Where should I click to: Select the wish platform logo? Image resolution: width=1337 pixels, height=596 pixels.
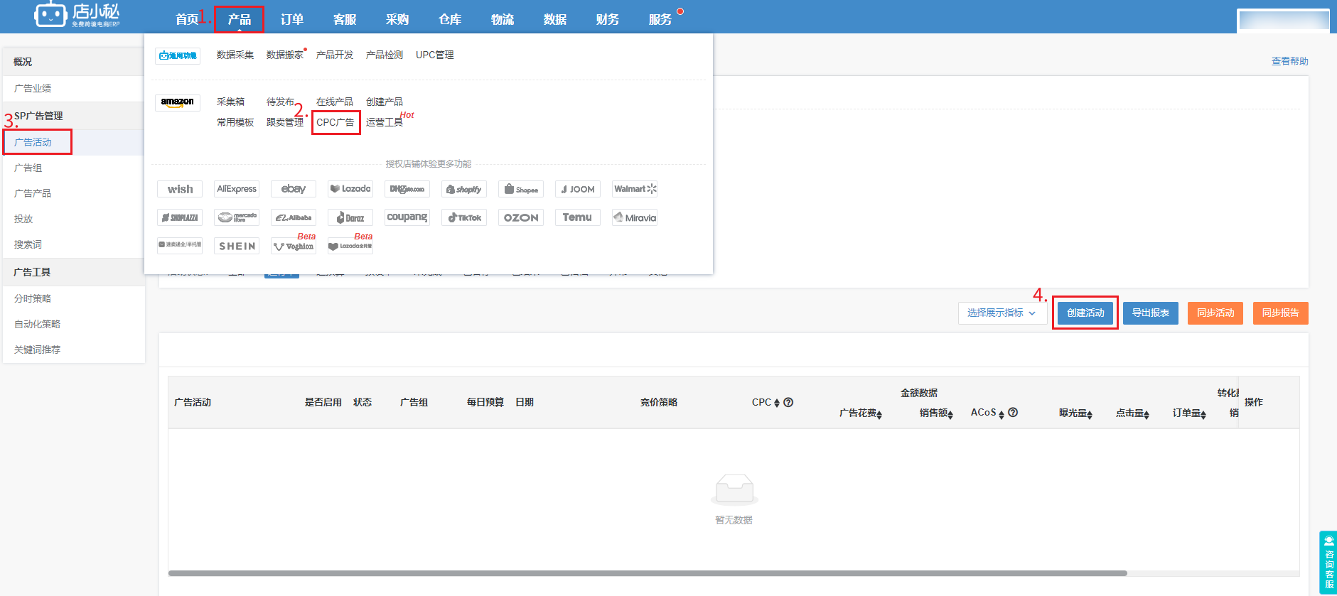180,189
